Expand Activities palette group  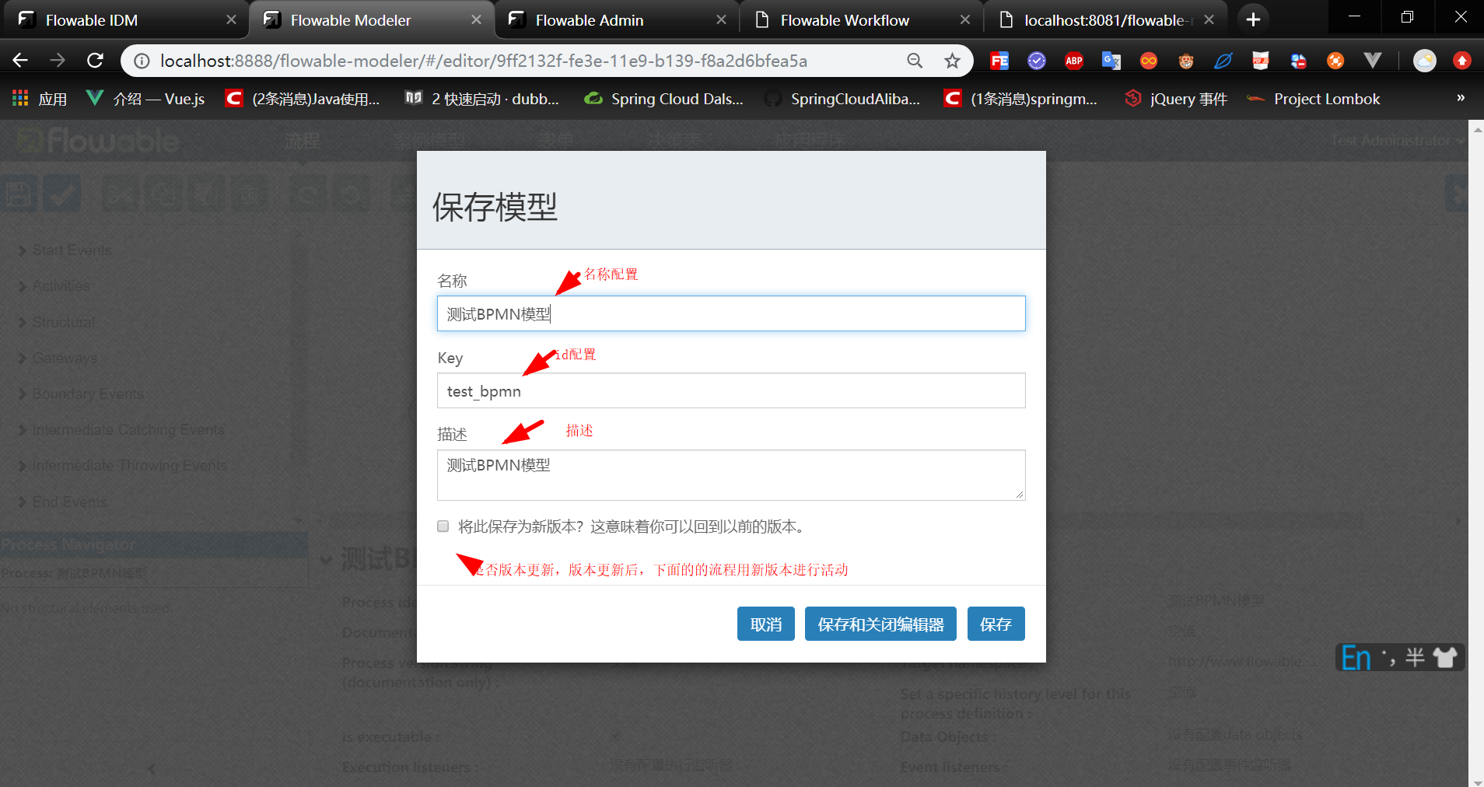(54, 286)
